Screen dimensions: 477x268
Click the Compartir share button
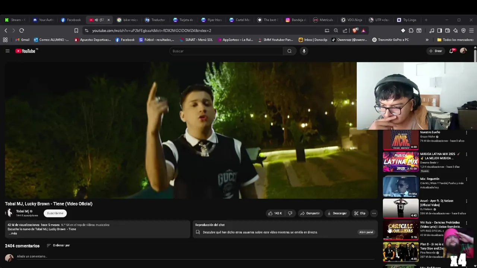click(310, 213)
